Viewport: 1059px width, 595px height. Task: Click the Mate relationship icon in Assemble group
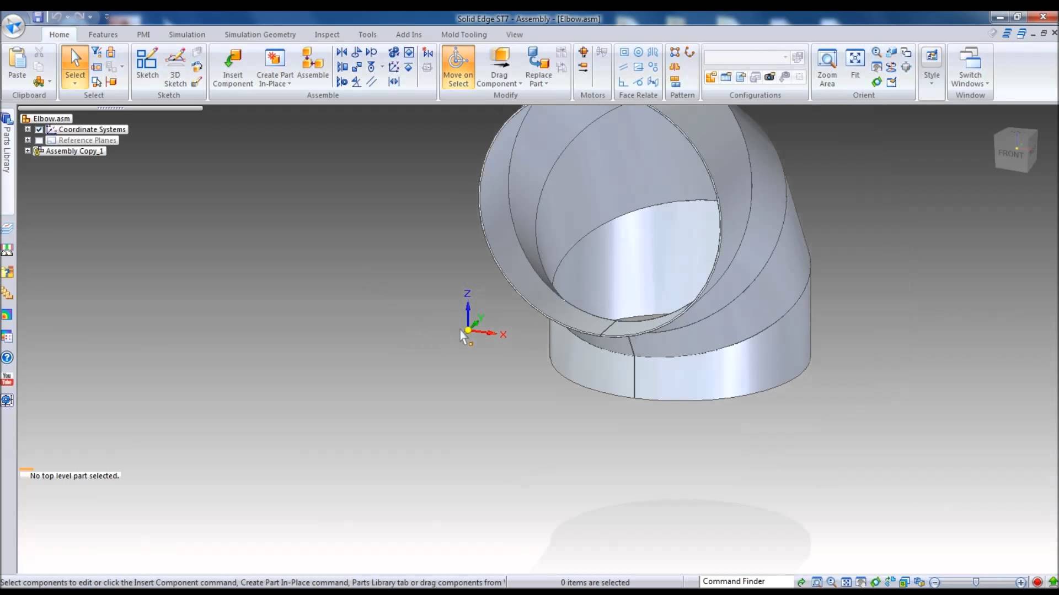click(x=342, y=52)
